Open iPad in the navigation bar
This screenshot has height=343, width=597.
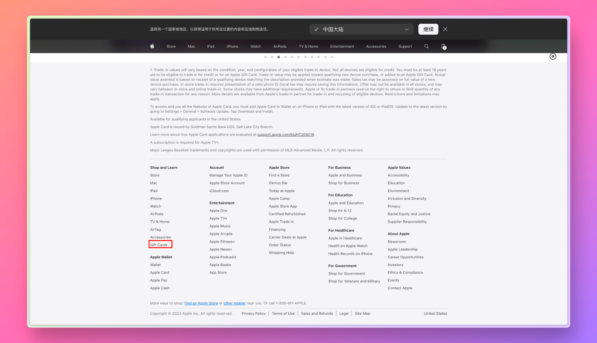[211, 46]
